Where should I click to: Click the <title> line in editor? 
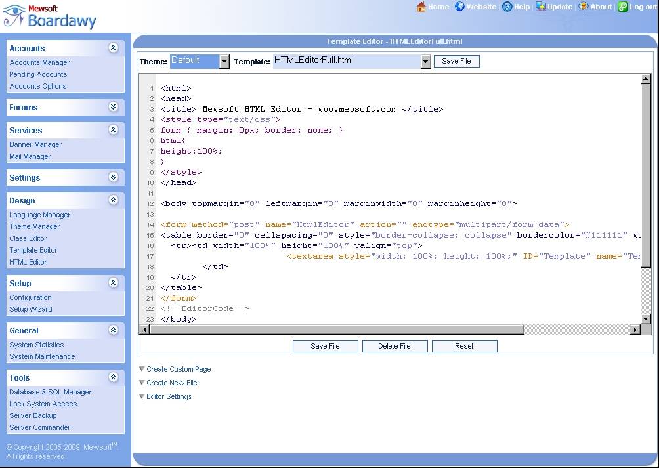(x=301, y=109)
